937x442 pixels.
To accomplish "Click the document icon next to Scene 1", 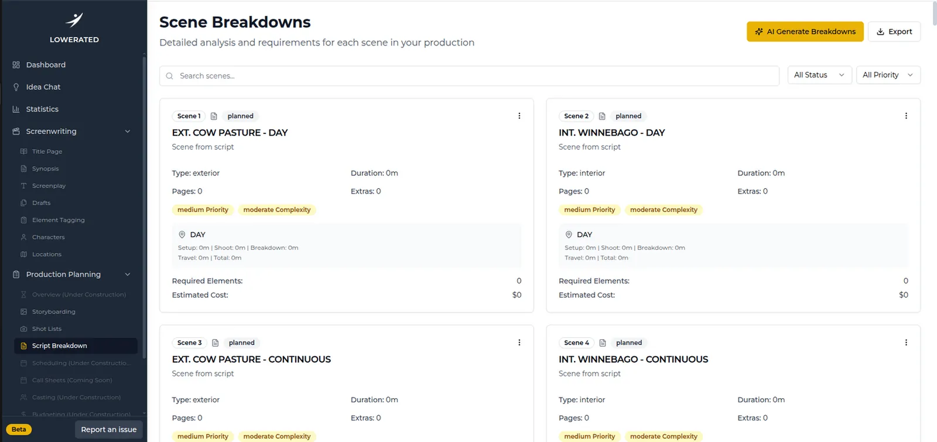I will 214,116.
